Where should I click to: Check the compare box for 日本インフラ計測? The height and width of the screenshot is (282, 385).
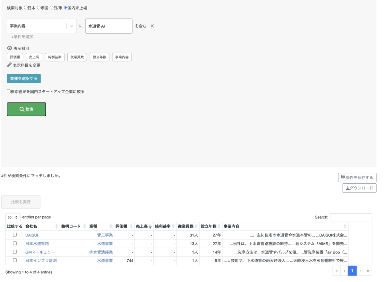(x=15, y=260)
